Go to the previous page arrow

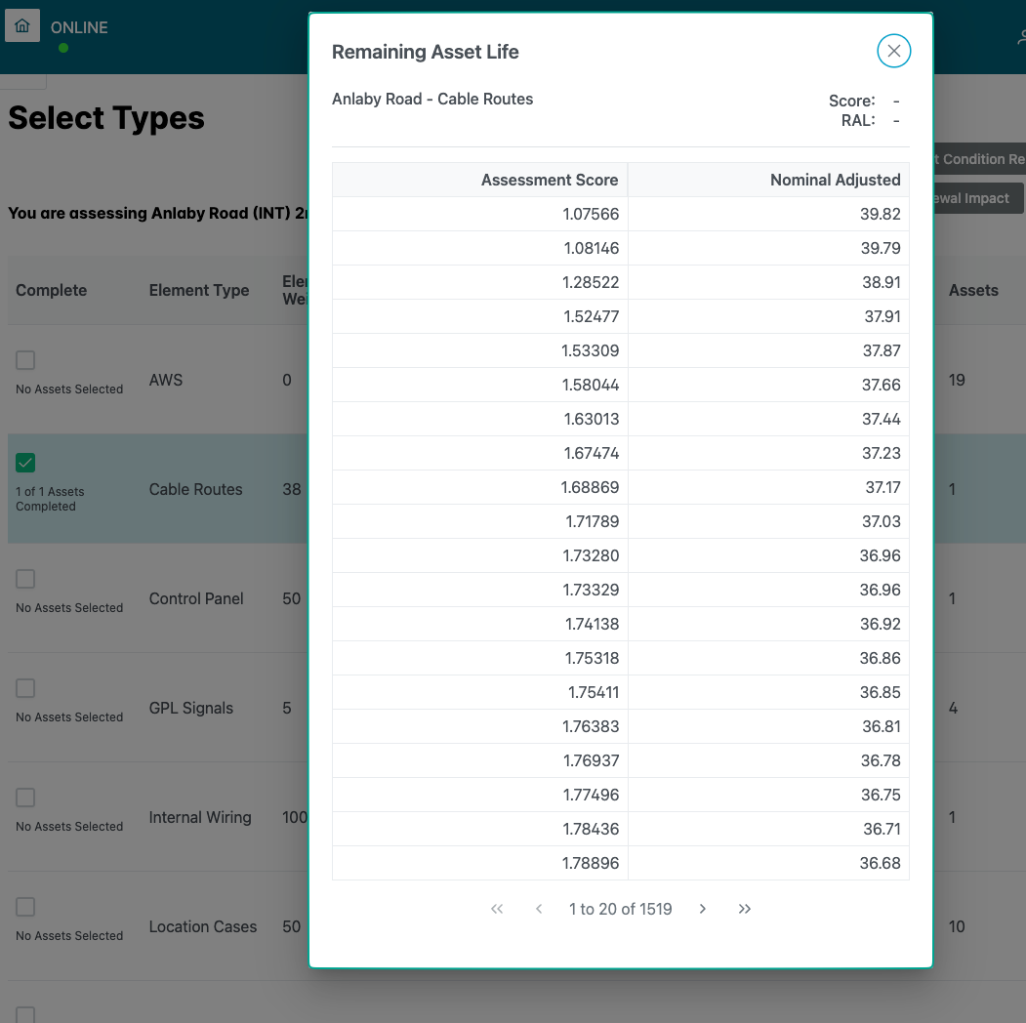tap(539, 909)
